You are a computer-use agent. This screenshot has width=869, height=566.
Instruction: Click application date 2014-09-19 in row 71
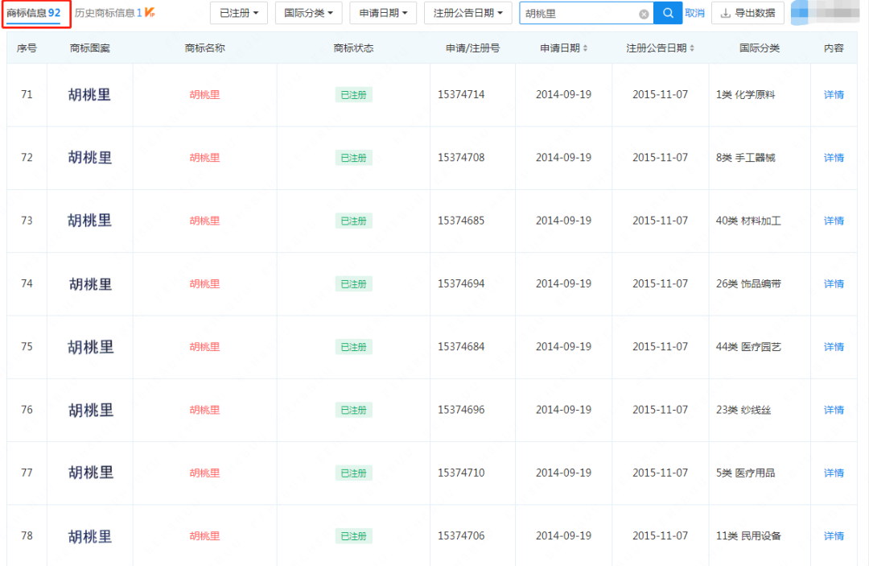(563, 95)
